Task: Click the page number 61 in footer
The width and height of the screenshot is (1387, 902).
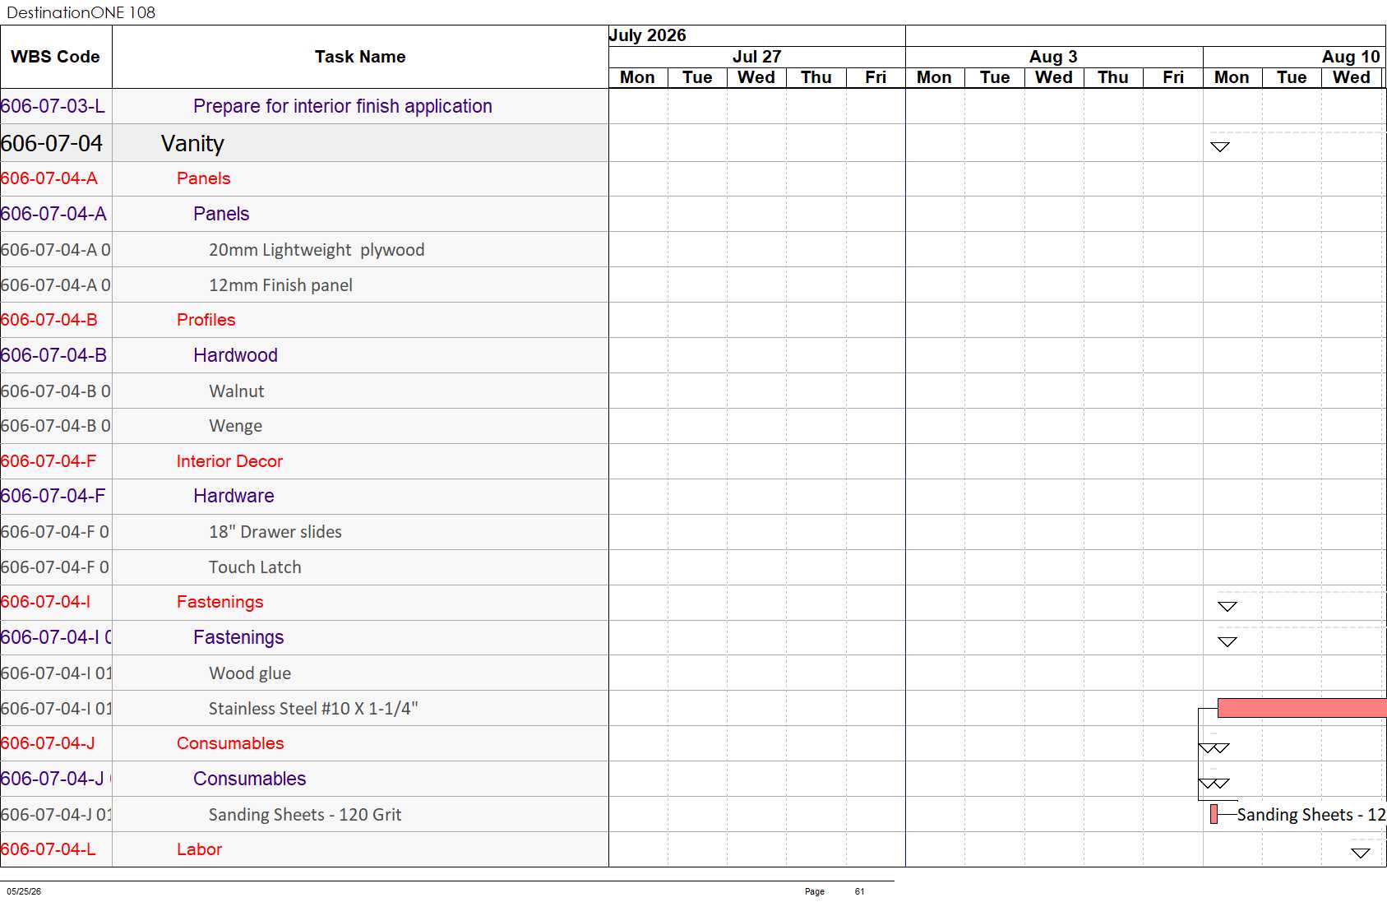Action: (859, 891)
